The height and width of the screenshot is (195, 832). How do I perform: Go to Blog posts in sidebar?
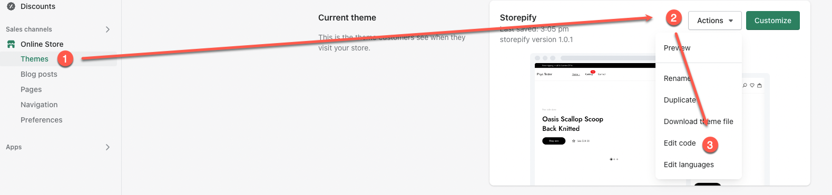tap(39, 74)
